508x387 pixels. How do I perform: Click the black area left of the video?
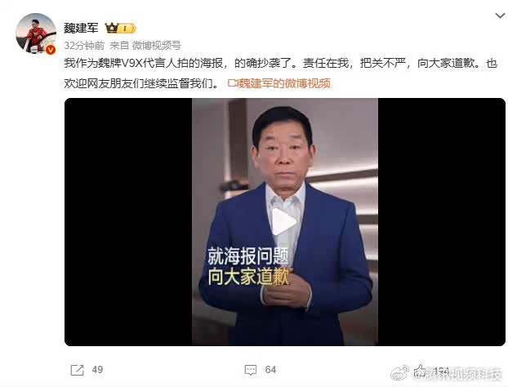128,222
